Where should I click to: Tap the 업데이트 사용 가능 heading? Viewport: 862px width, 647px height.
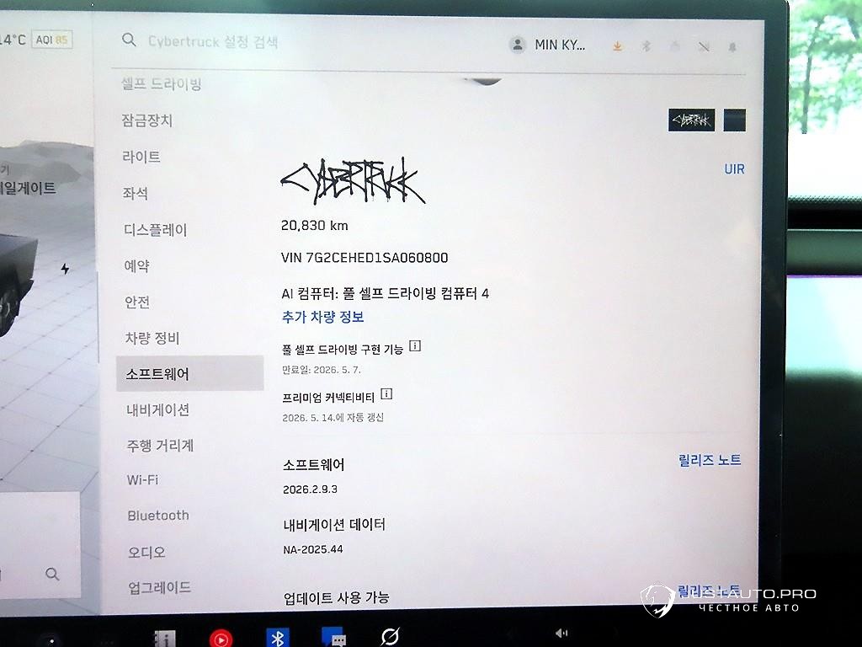(x=336, y=597)
